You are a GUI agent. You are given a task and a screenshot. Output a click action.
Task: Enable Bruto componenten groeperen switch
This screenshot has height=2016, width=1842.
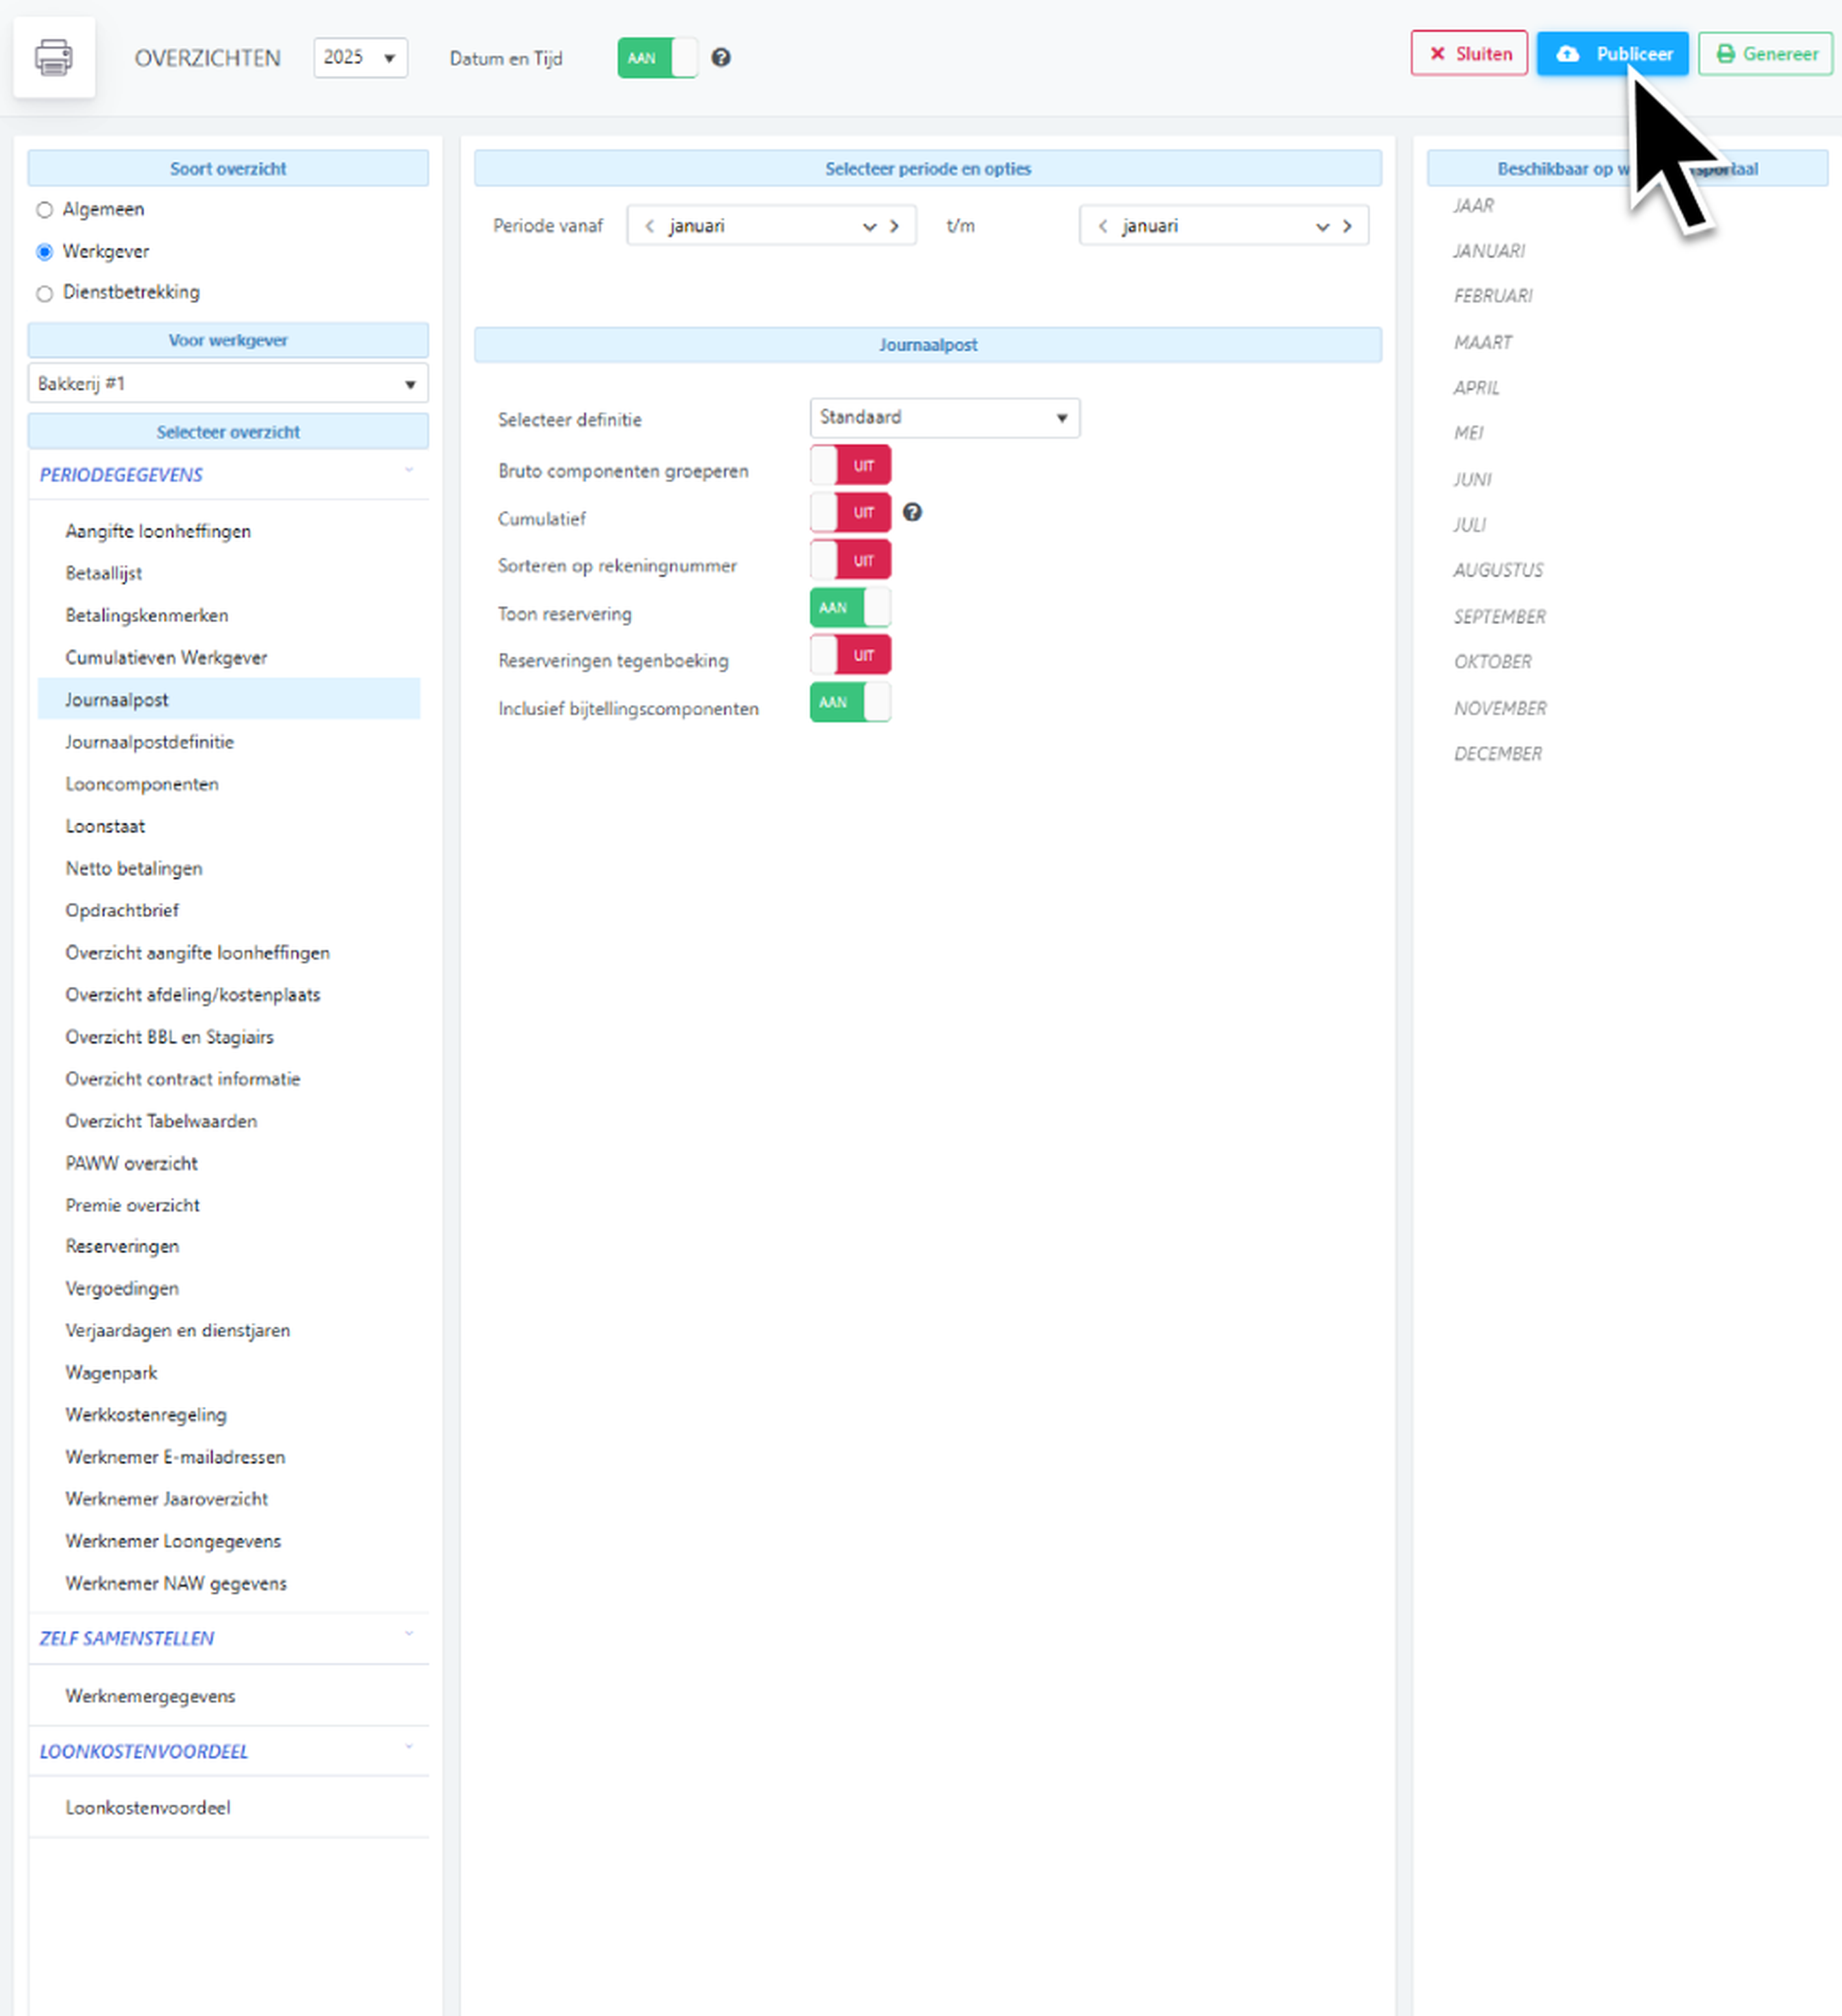pos(850,466)
